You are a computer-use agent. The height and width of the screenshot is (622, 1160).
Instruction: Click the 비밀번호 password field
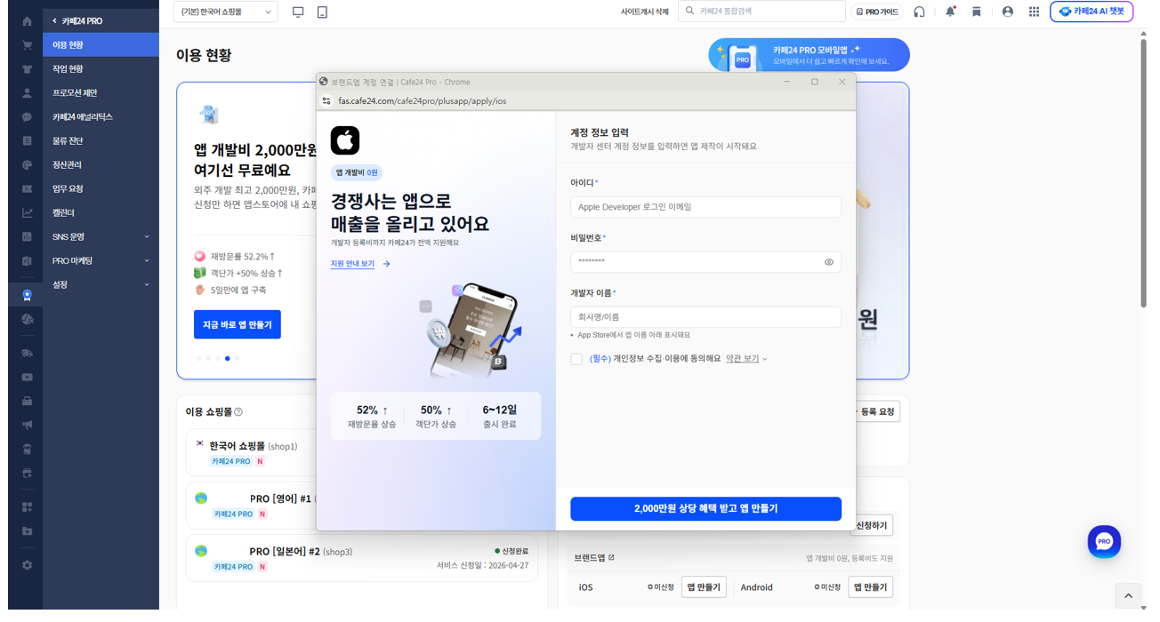tap(705, 262)
